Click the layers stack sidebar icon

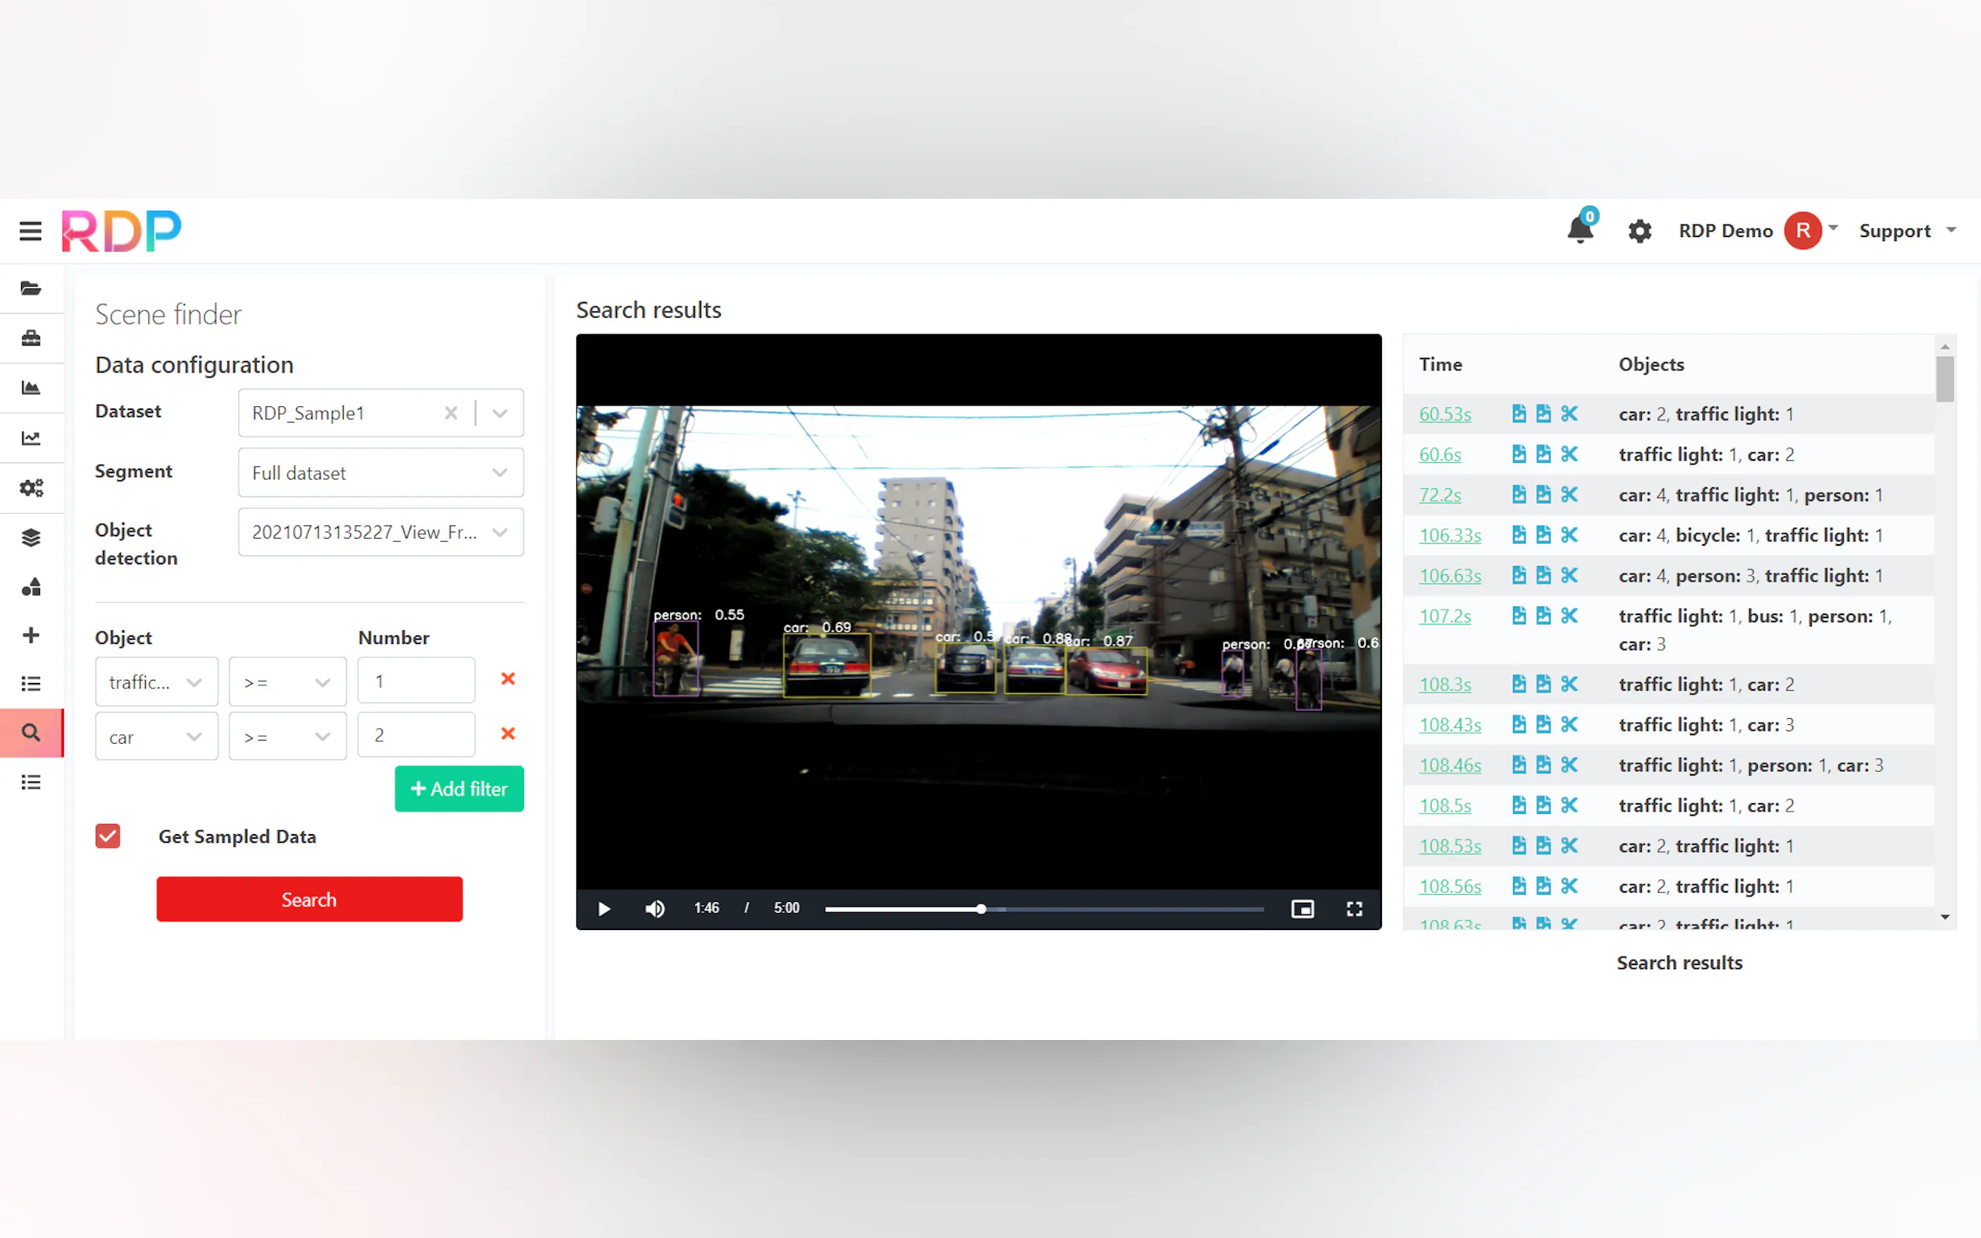tap(30, 537)
